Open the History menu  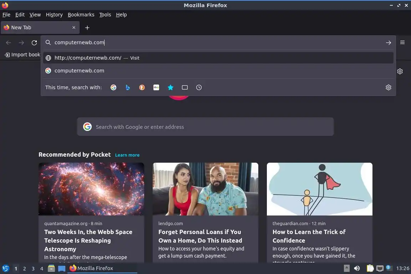pos(54,15)
